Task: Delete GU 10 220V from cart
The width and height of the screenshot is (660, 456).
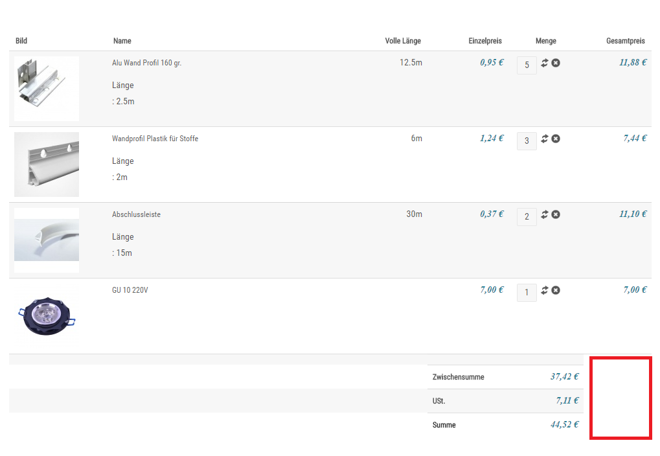Action: click(x=556, y=290)
